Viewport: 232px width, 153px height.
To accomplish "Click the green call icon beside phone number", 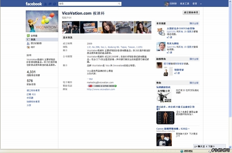I will pos(115,86).
